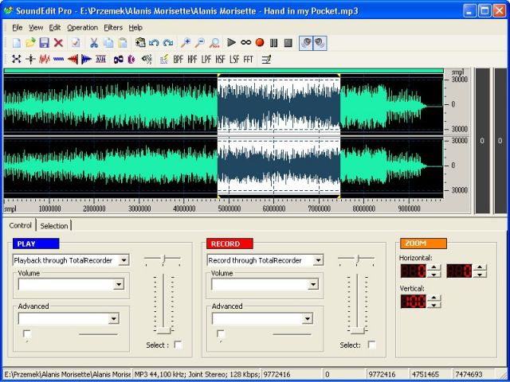Open the Advanced dropdown in the RECORD panel
This screenshot has width=510, height=382.
pyautogui.click(x=308, y=319)
